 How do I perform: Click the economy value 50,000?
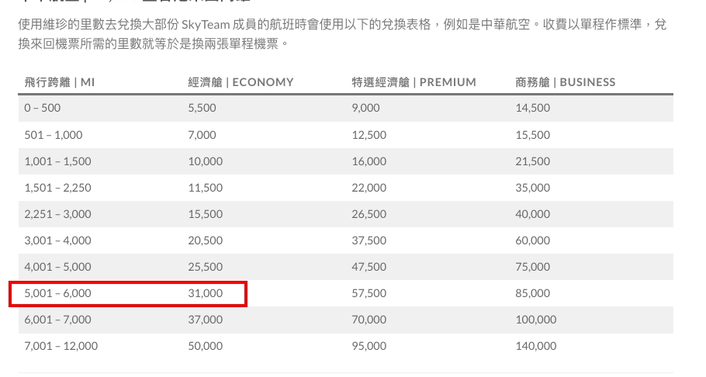click(206, 346)
